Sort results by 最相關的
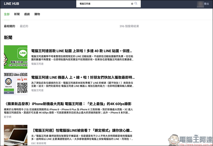Image resolution: width=213 pixels, height=146 pixels. 9,26
